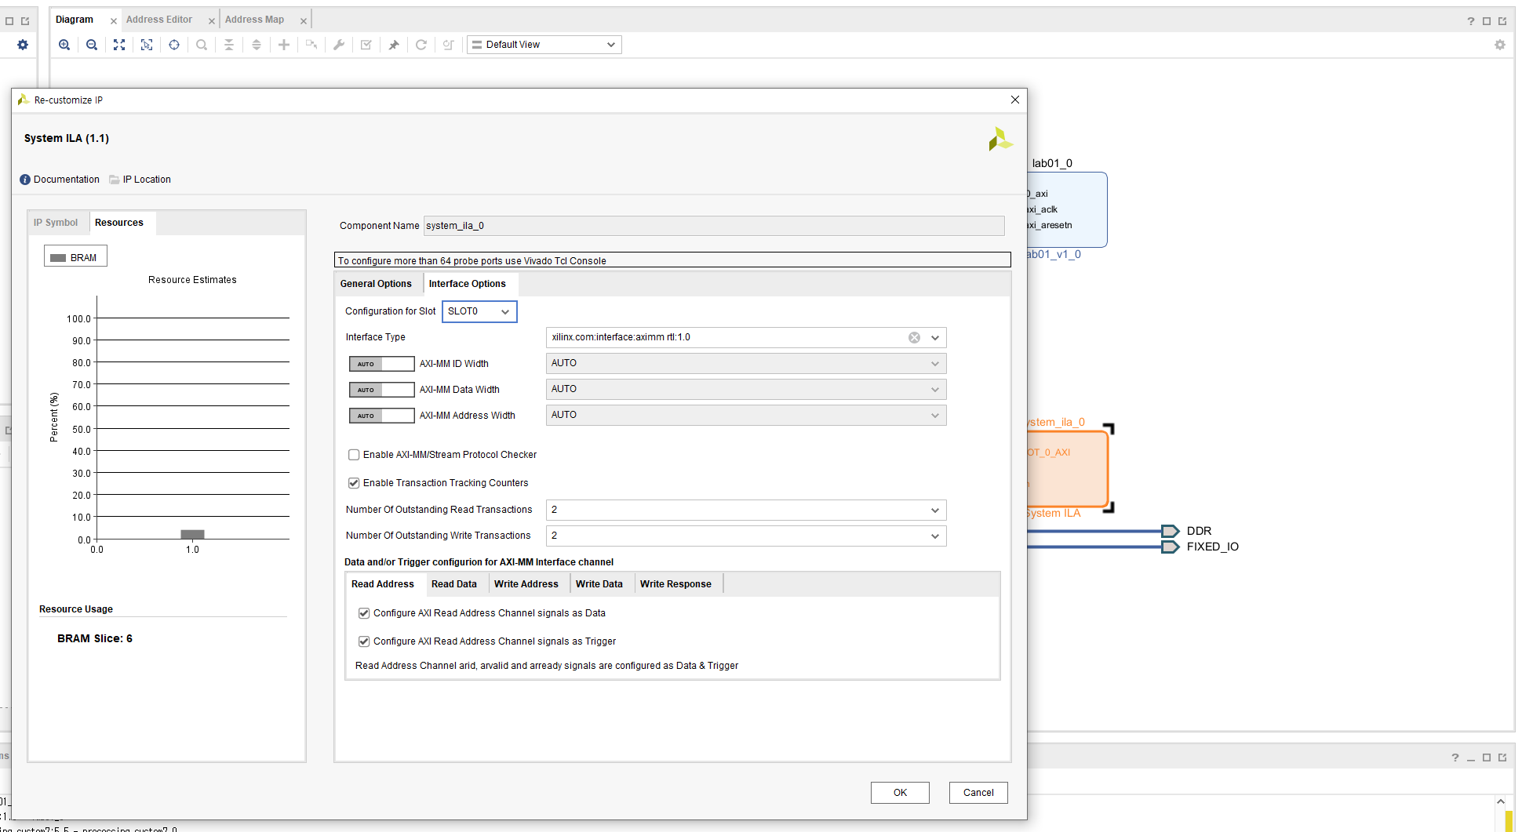Toggle AUTO switch for AXI-MM Data Width
The width and height of the screenshot is (1522, 832).
coord(381,390)
